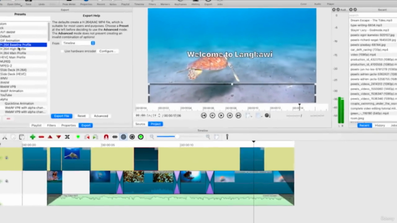Viewport: 397px width, 223px height.
Task: Switch to the Source player tab
Action: coord(140,124)
